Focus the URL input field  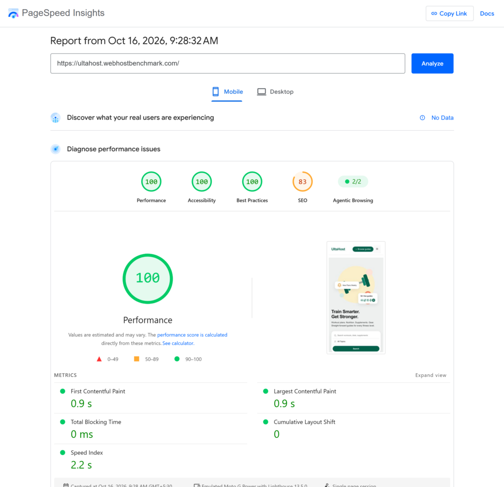click(227, 63)
